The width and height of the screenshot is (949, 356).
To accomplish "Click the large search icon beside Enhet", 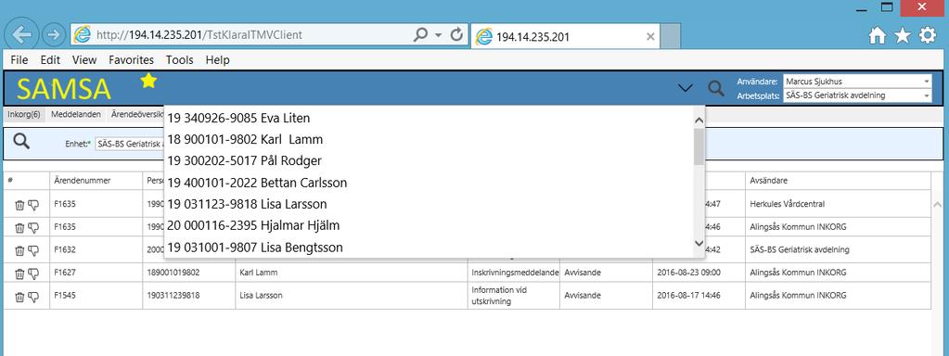I will pyautogui.click(x=21, y=142).
